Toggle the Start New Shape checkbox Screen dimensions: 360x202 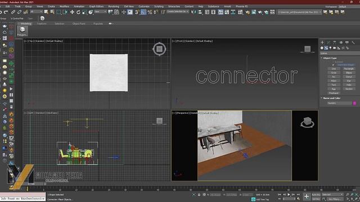pyautogui.click(x=333, y=65)
